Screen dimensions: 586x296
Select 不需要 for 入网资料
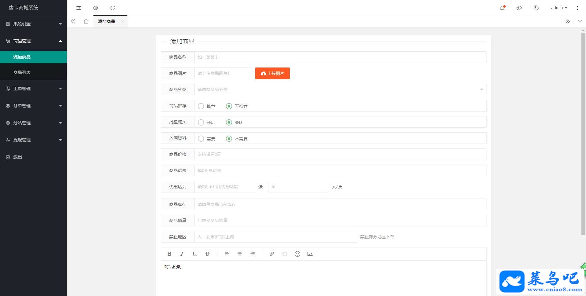[x=237, y=139]
